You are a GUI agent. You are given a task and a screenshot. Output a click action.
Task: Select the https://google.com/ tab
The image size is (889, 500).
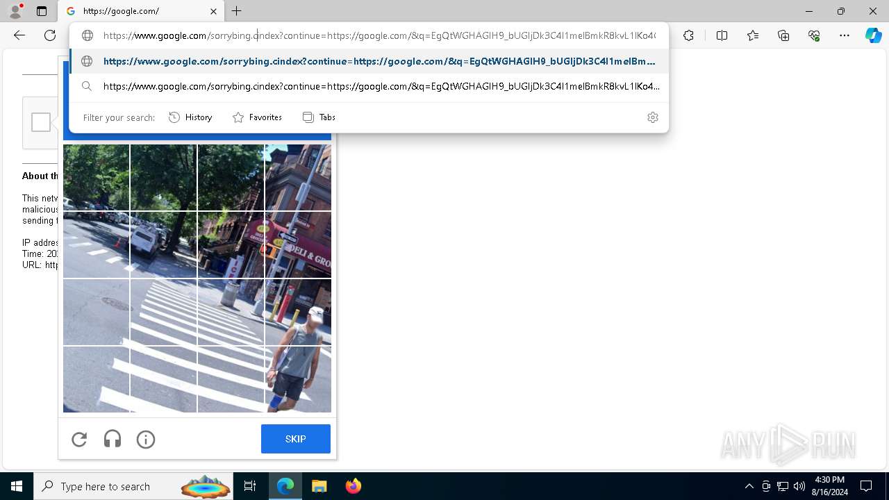(x=141, y=11)
